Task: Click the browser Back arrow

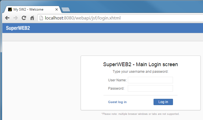Action: 7,18
